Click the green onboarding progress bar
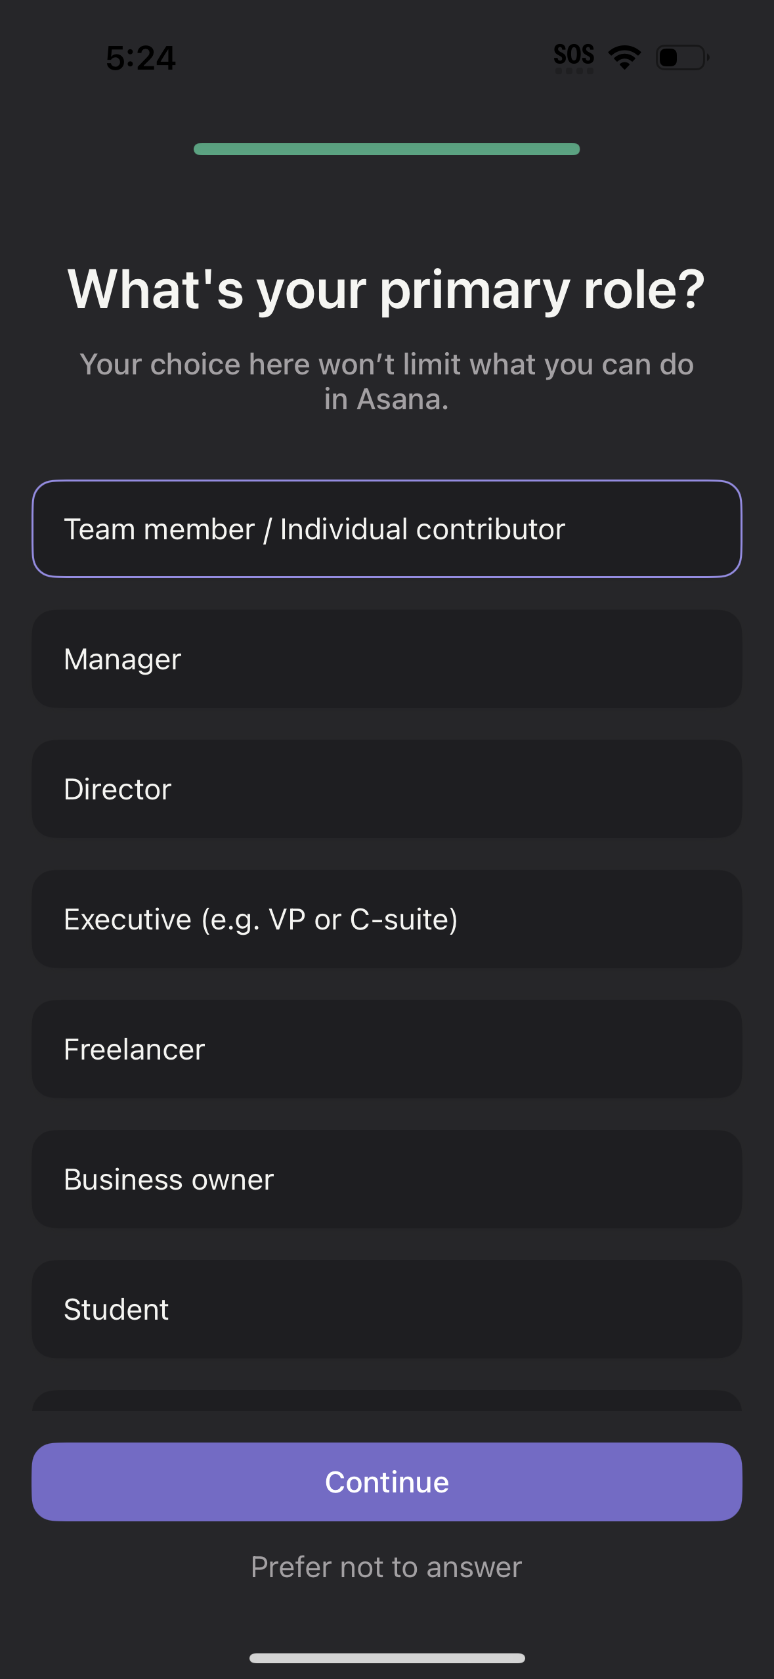 [x=387, y=149]
